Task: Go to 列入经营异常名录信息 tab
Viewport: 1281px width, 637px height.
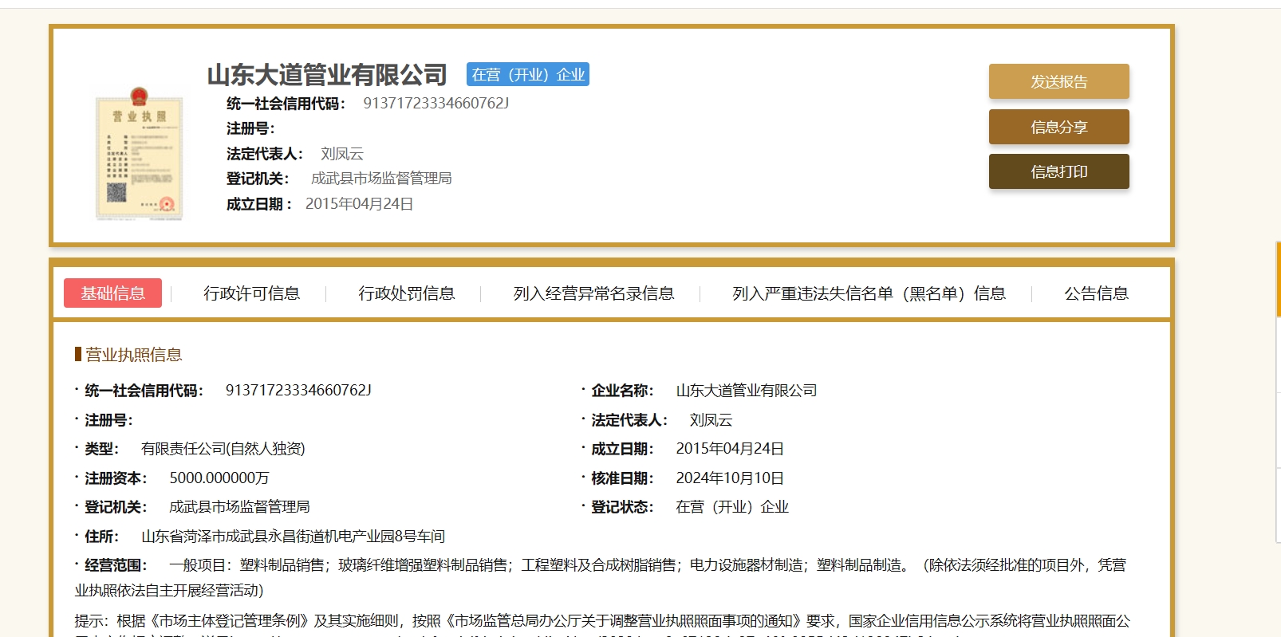Action: point(593,293)
